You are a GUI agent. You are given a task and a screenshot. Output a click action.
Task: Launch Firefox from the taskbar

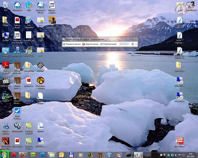(x=23, y=155)
